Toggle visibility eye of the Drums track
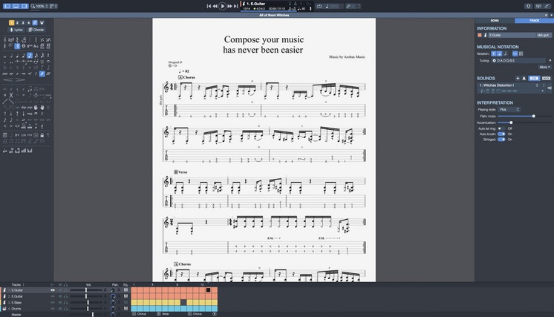 tap(53, 309)
